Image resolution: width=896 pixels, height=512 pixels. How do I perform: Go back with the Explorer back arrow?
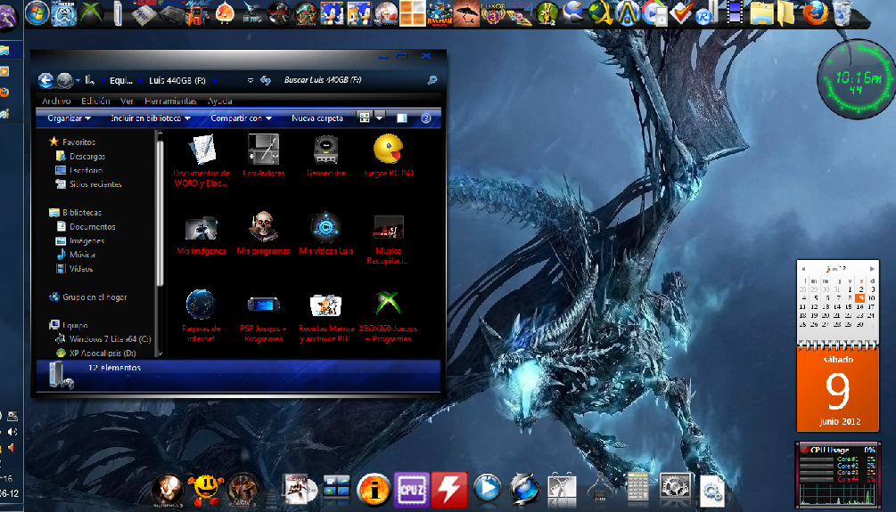pyautogui.click(x=45, y=80)
